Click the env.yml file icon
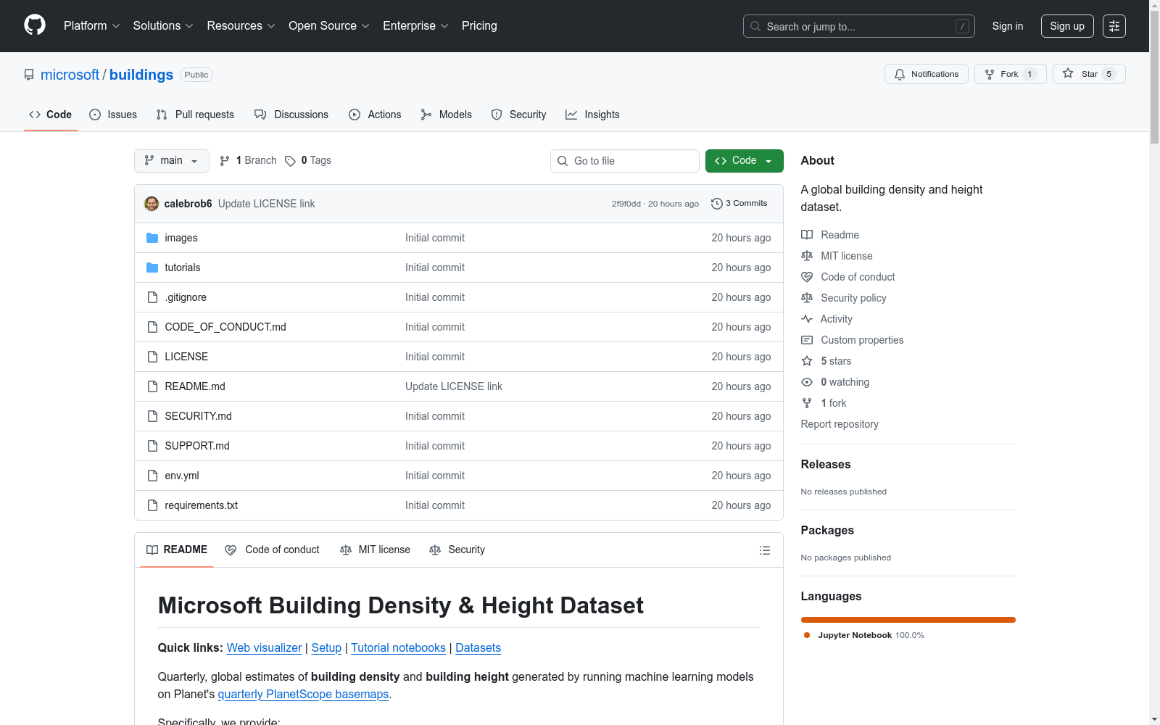The image size is (1160, 725). (152, 476)
